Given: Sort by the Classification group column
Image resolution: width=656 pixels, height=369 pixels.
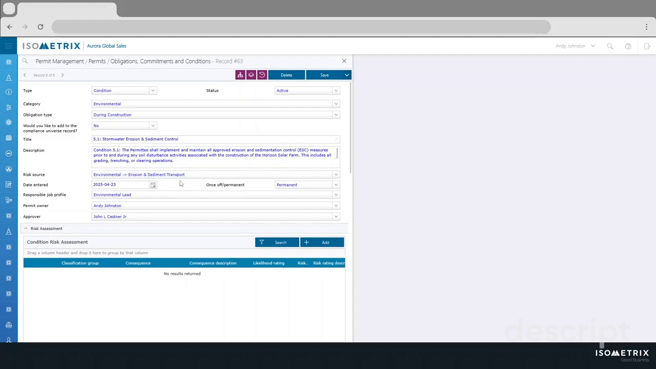Looking at the screenshot, I should click(80, 263).
